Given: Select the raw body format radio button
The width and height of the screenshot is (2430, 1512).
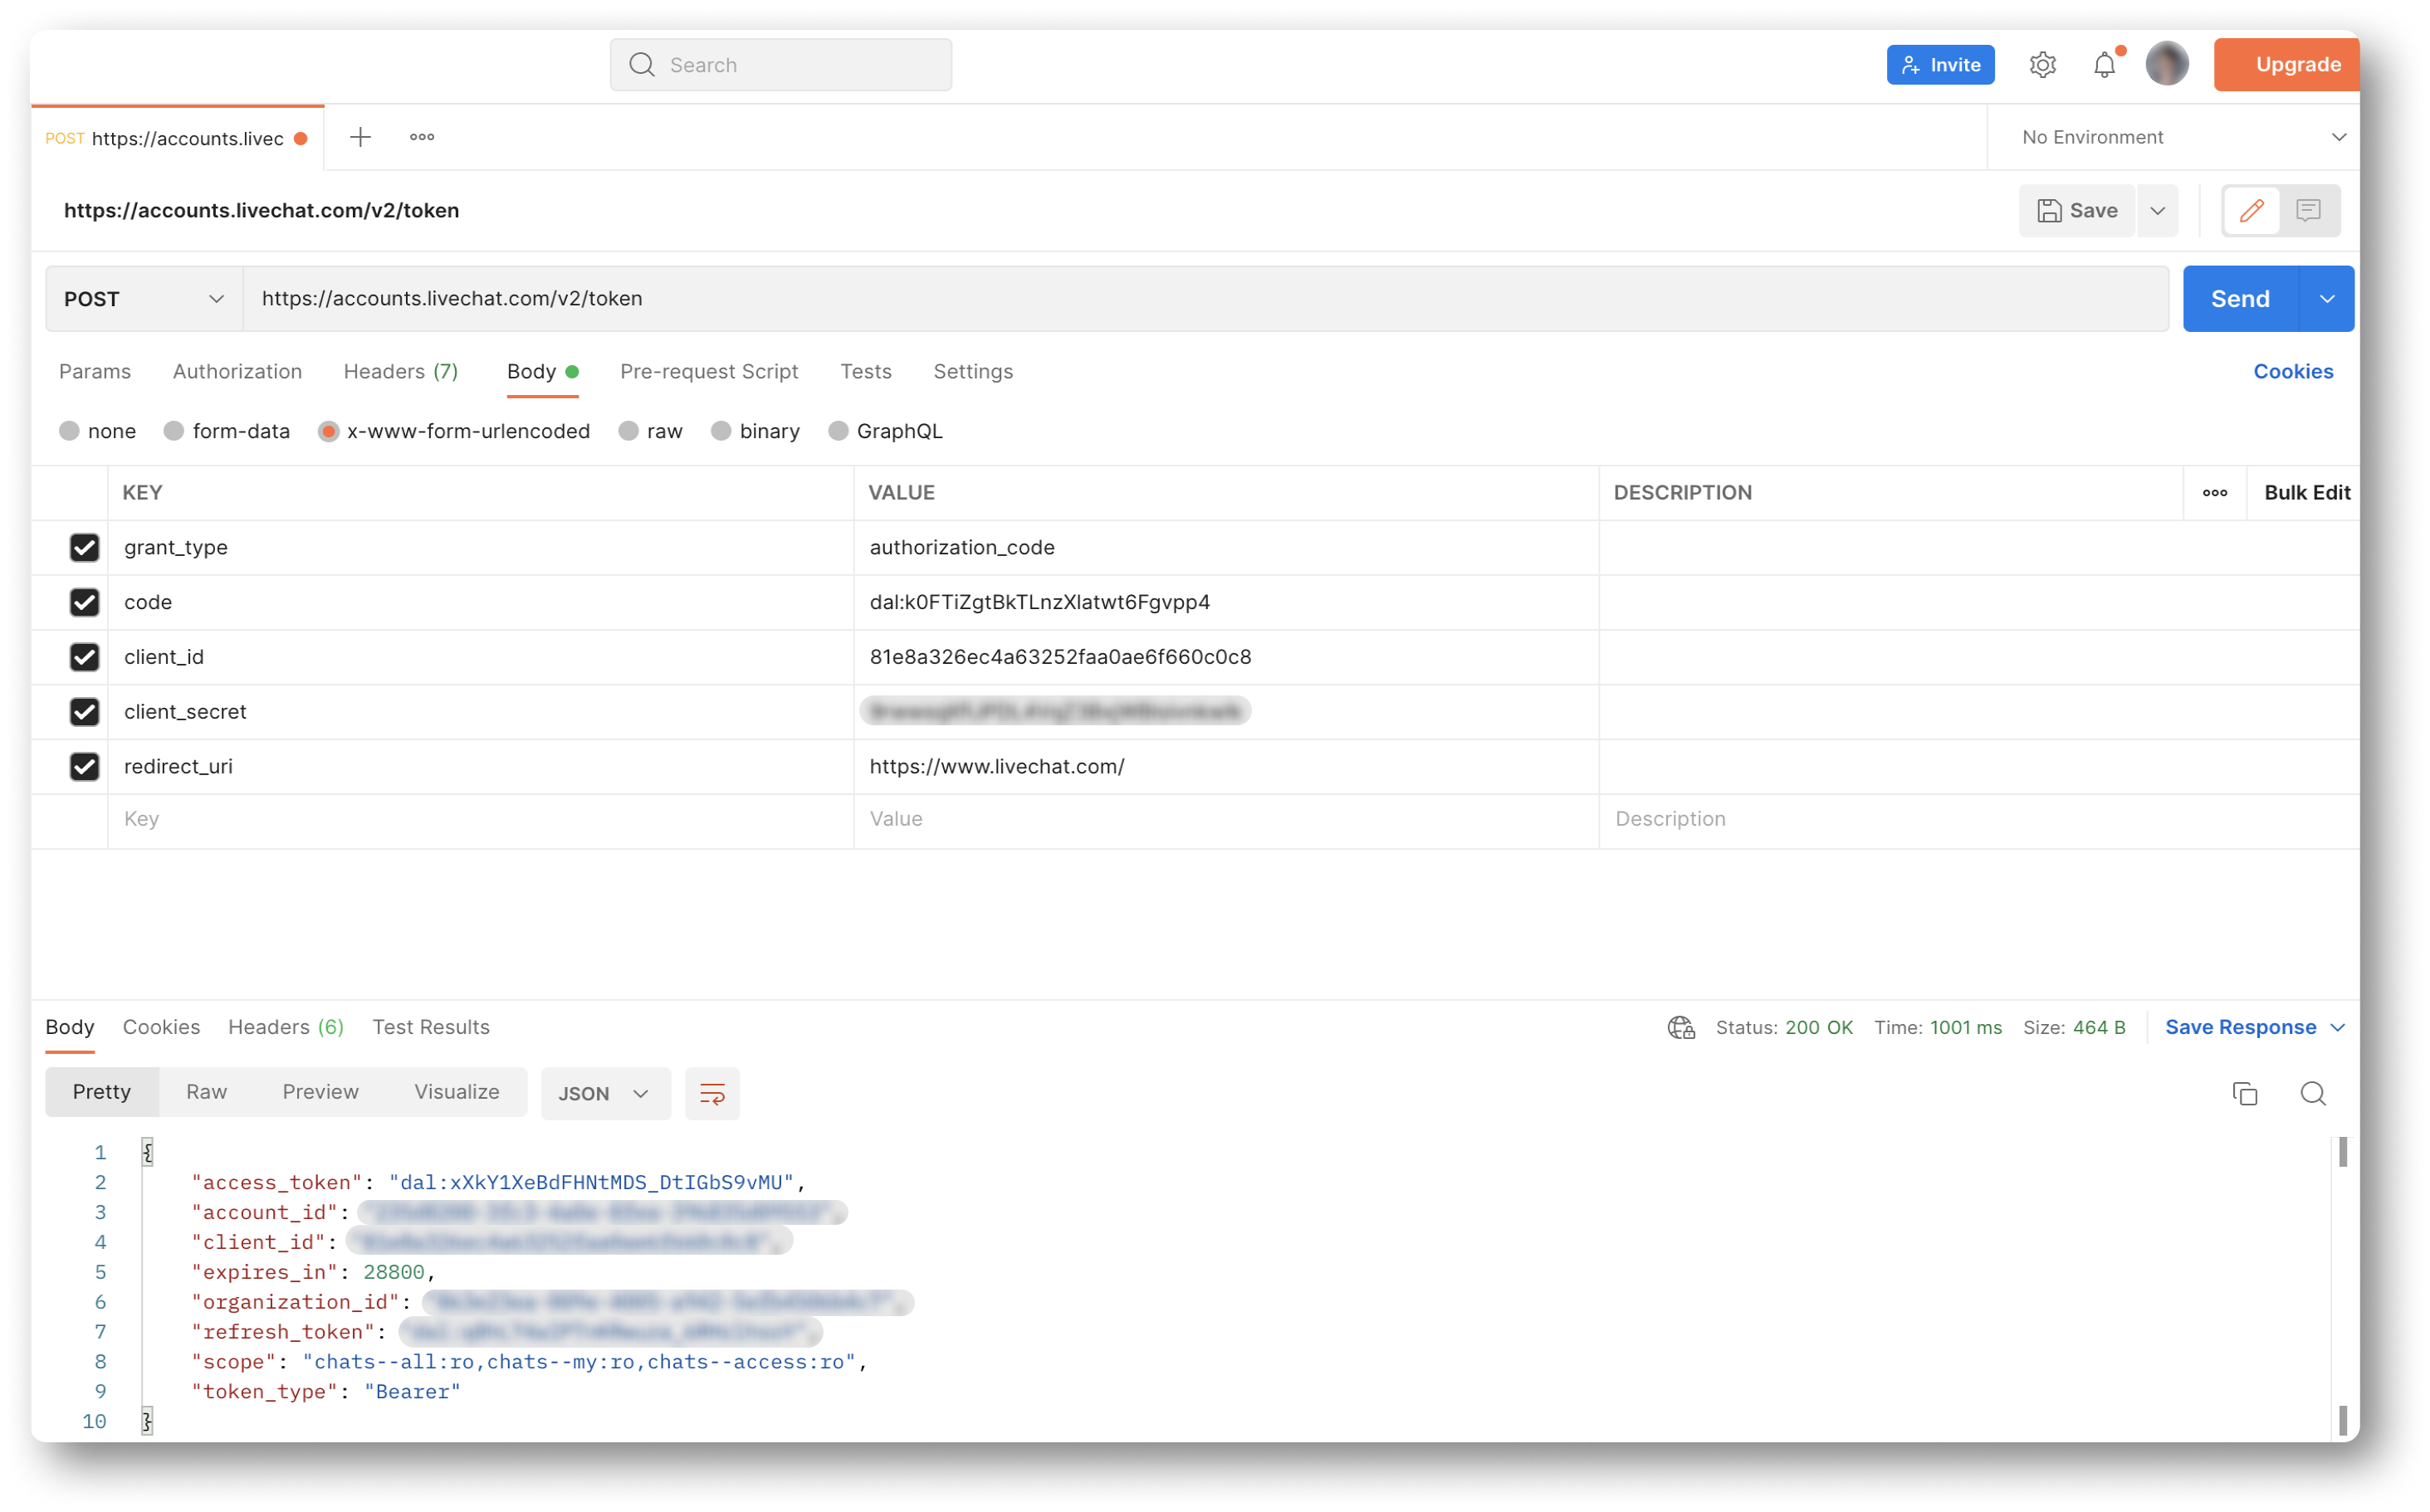Looking at the screenshot, I should 631,430.
